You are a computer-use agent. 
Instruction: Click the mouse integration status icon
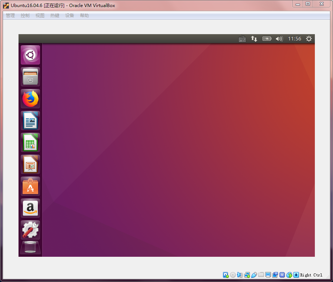[x=289, y=275]
